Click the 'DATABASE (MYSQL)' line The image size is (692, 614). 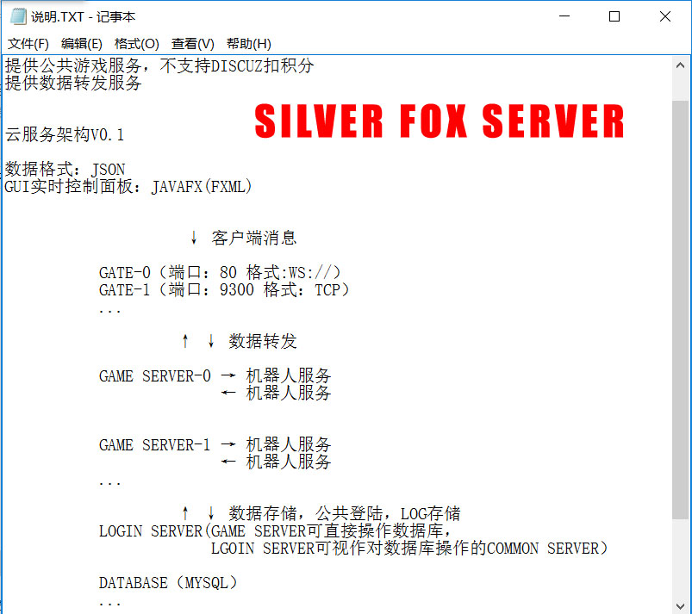[x=168, y=582]
